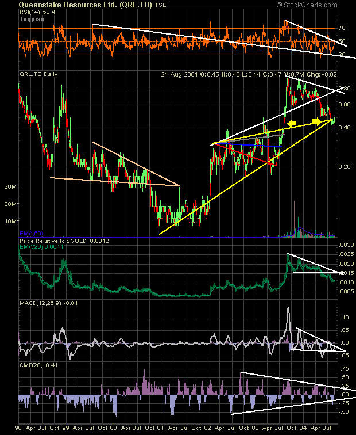Click the .0005 relative-price axis label
The image size is (356, 435).
pos(346,292)
